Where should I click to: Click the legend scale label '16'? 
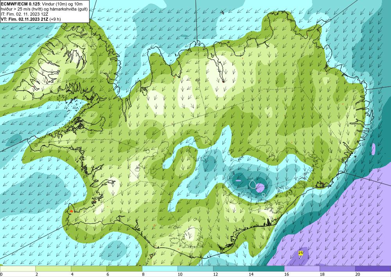pyautogui.click(x=287, y=275)
